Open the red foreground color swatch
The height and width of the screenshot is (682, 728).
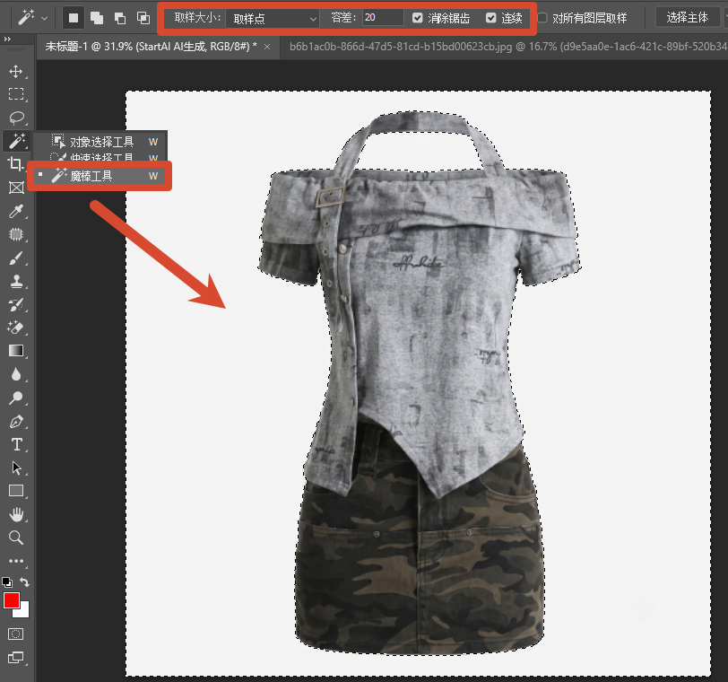11,600
